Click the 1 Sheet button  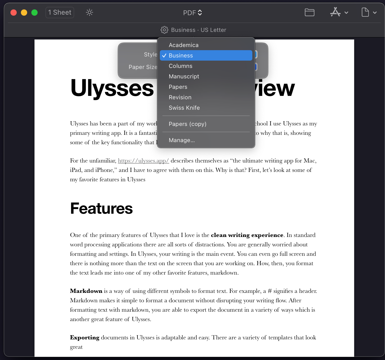[60, 12]
